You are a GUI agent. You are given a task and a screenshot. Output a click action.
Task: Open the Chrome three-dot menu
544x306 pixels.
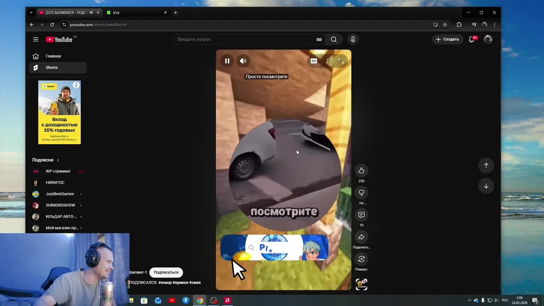pyautogui.click(x=494, y=25)
